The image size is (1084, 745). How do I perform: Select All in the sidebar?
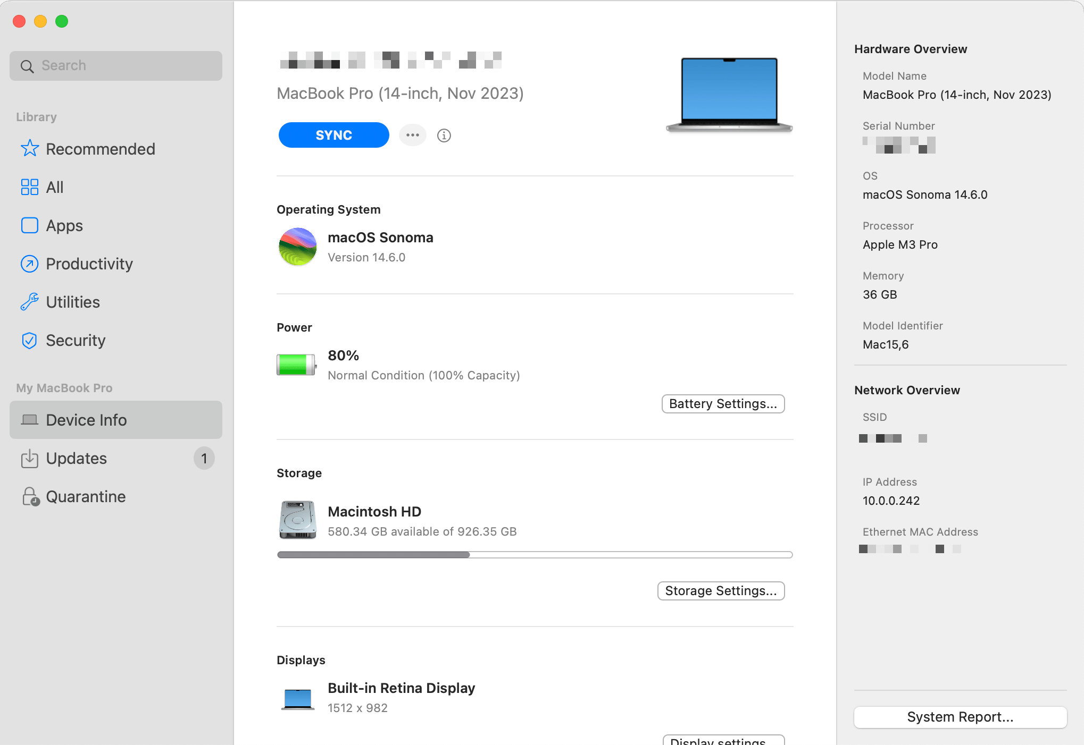click(x=116, y=187)
